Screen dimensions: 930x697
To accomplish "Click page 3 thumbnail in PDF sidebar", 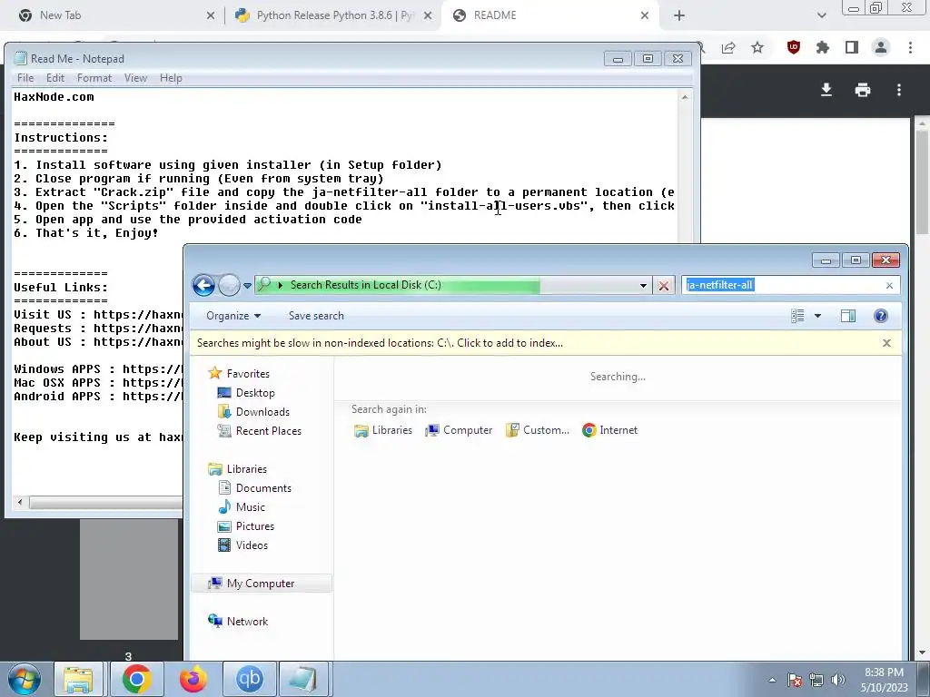I will (x=129, y=580).
